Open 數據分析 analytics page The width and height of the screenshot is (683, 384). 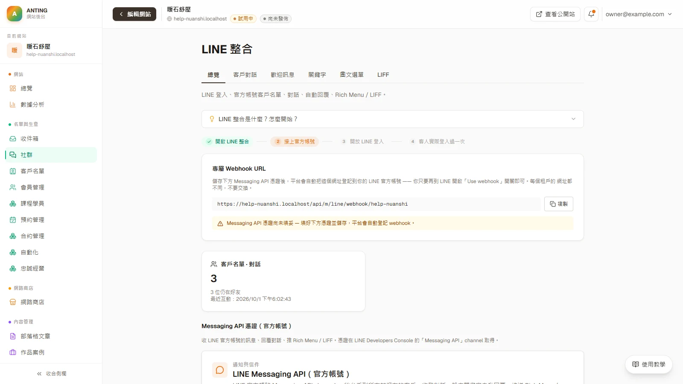(51, 105)
